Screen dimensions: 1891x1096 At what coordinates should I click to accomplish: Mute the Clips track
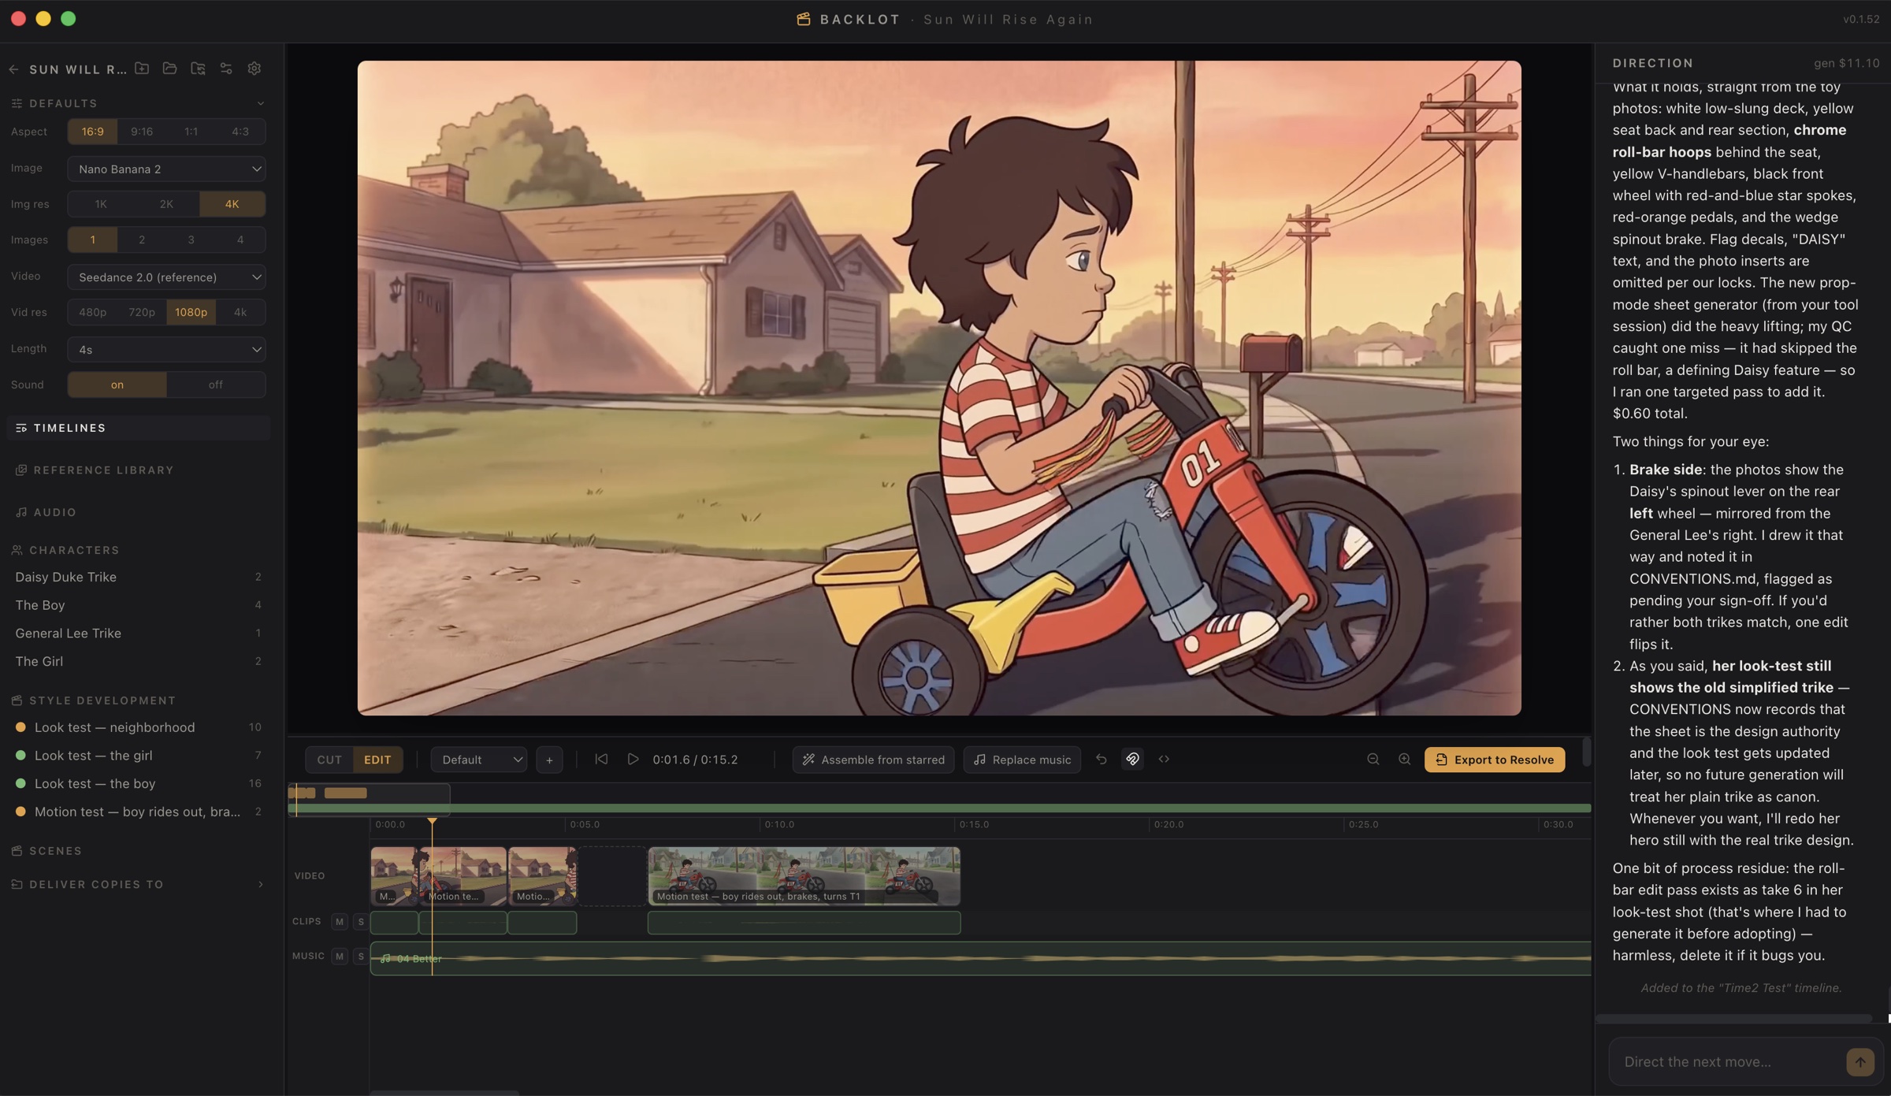340,921
